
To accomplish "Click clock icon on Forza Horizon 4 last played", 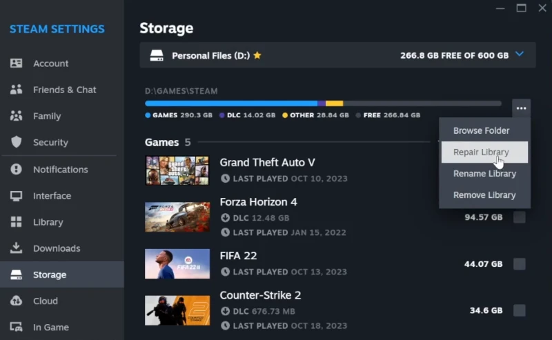I will click(x=226, y=232).
